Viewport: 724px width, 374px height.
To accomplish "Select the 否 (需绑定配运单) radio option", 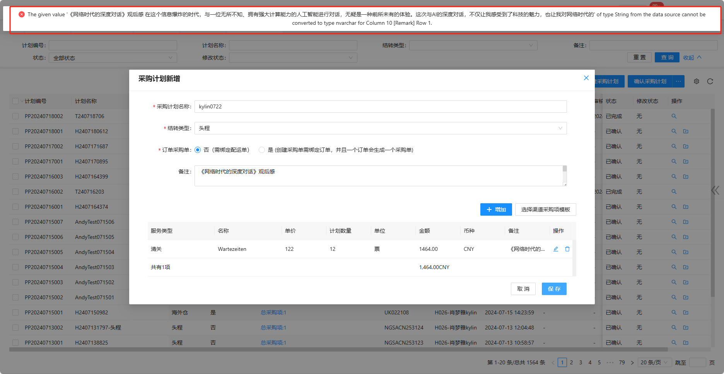I will [x=198, y=150].
